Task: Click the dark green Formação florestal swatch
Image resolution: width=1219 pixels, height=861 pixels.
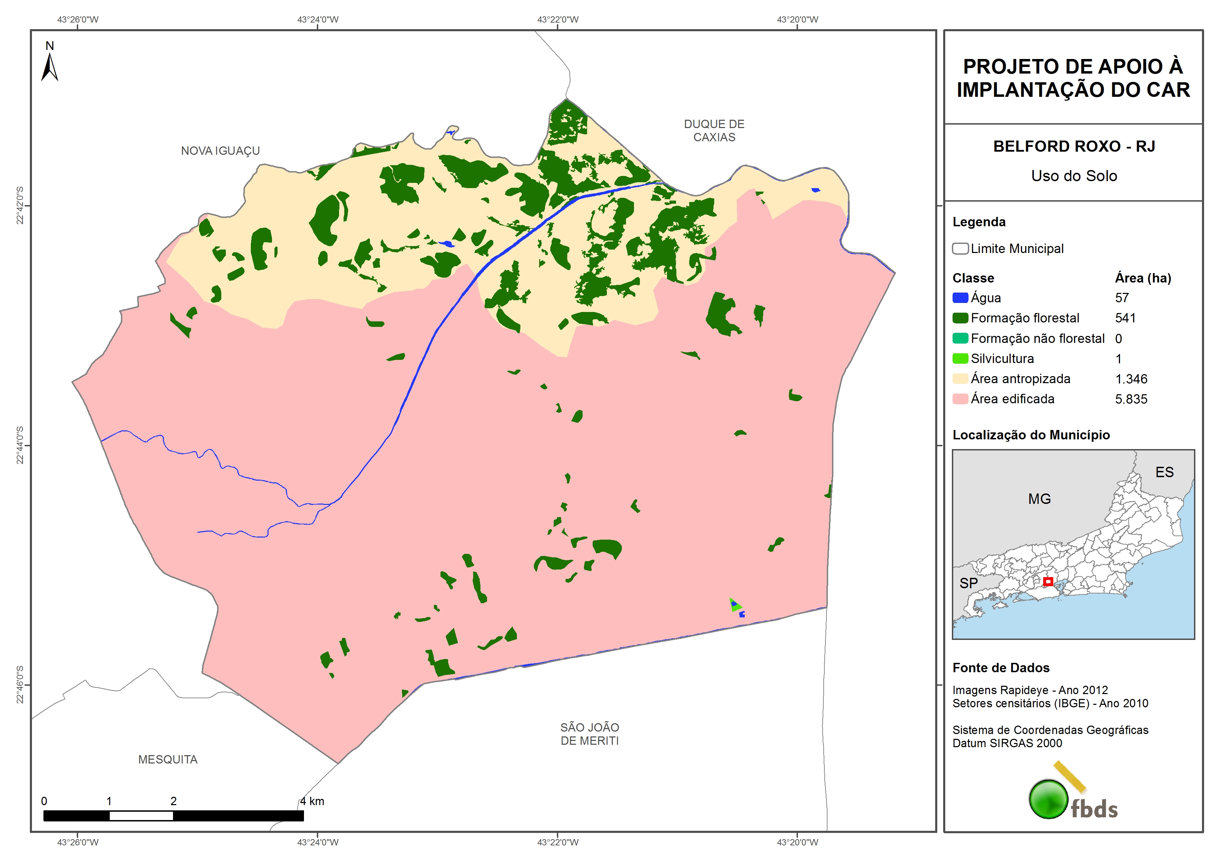Action: (x=960, y=318)
